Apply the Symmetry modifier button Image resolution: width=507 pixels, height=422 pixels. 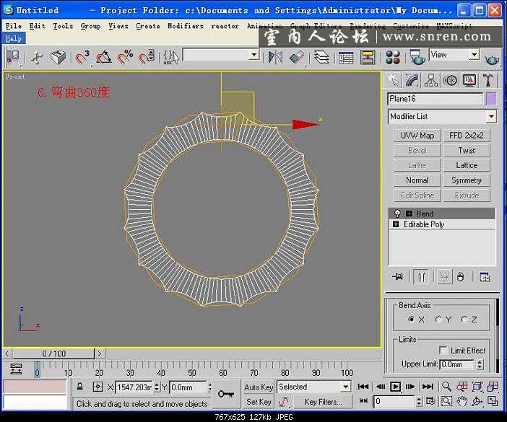click(467, 180)
